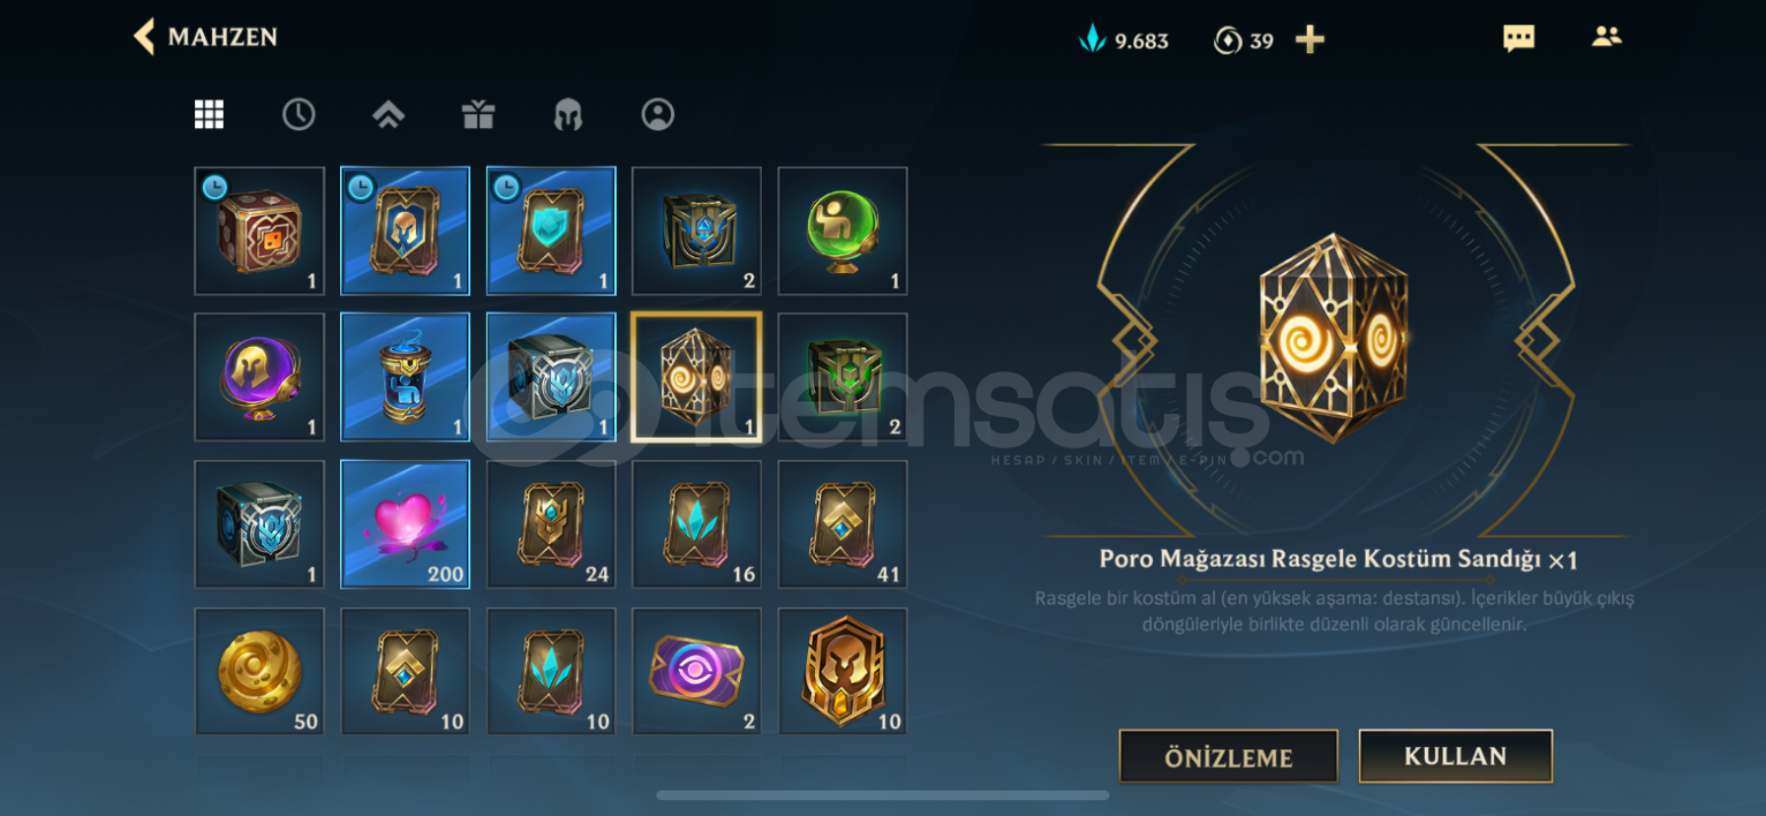
Task: Select the gold poro coin item with 50
Action: (x=259, y=671)
